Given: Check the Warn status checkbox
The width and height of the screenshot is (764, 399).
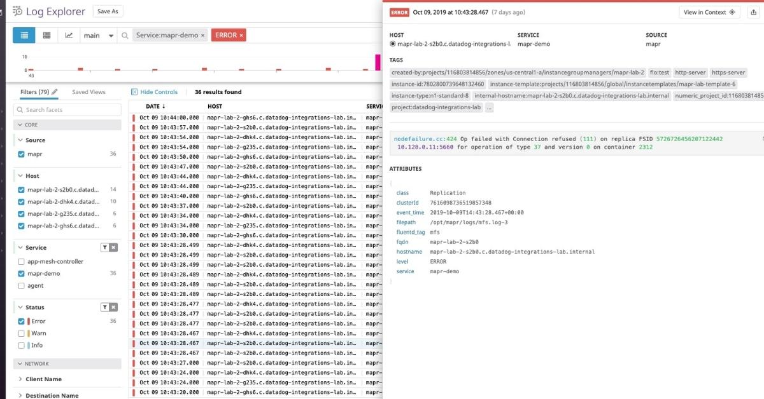Looking at the screenshot, I should click(x=22, y=334).
